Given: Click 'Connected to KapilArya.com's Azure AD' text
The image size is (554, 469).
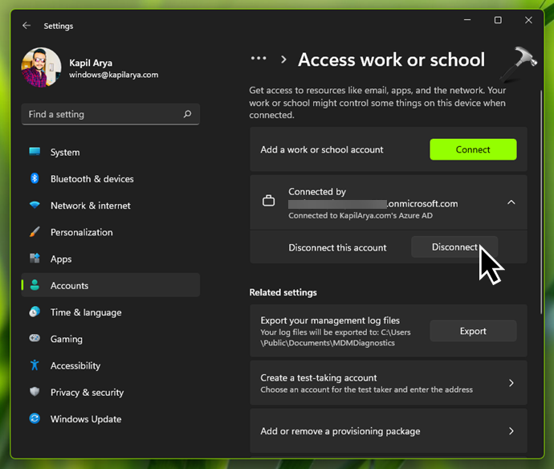Looking at the screenshot, I should (x=361, y=215).
